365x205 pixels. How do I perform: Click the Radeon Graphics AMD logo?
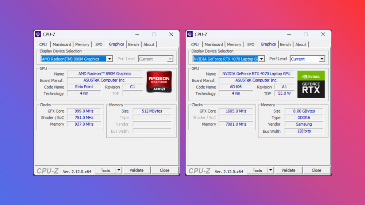point(159,82)
